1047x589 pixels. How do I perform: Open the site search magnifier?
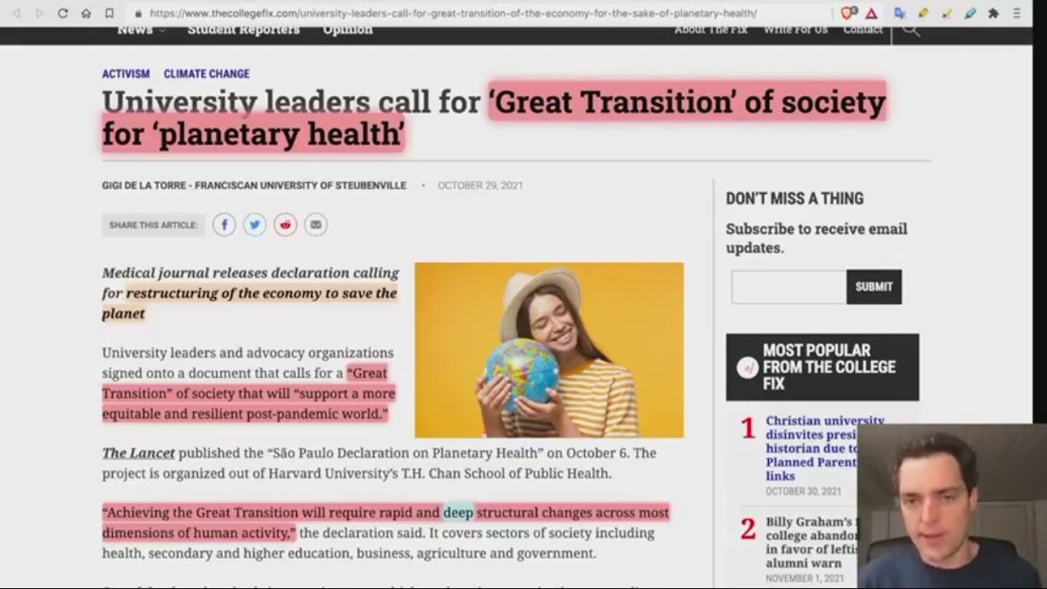pyautogui.click(x=910, y=31)
